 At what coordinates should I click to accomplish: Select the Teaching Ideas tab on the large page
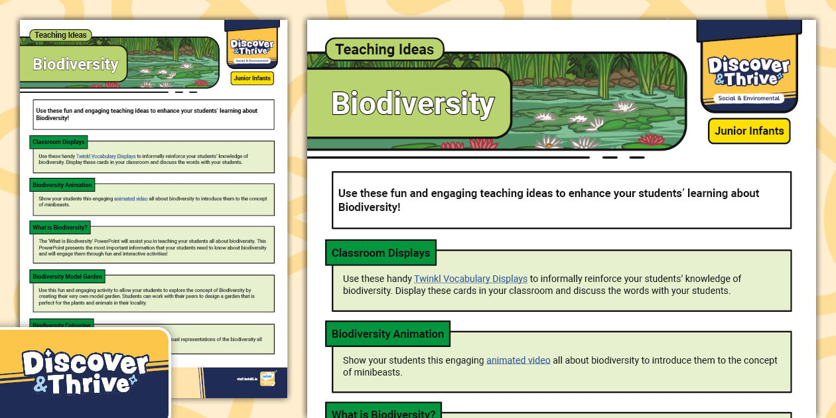(x=385, y=49)
